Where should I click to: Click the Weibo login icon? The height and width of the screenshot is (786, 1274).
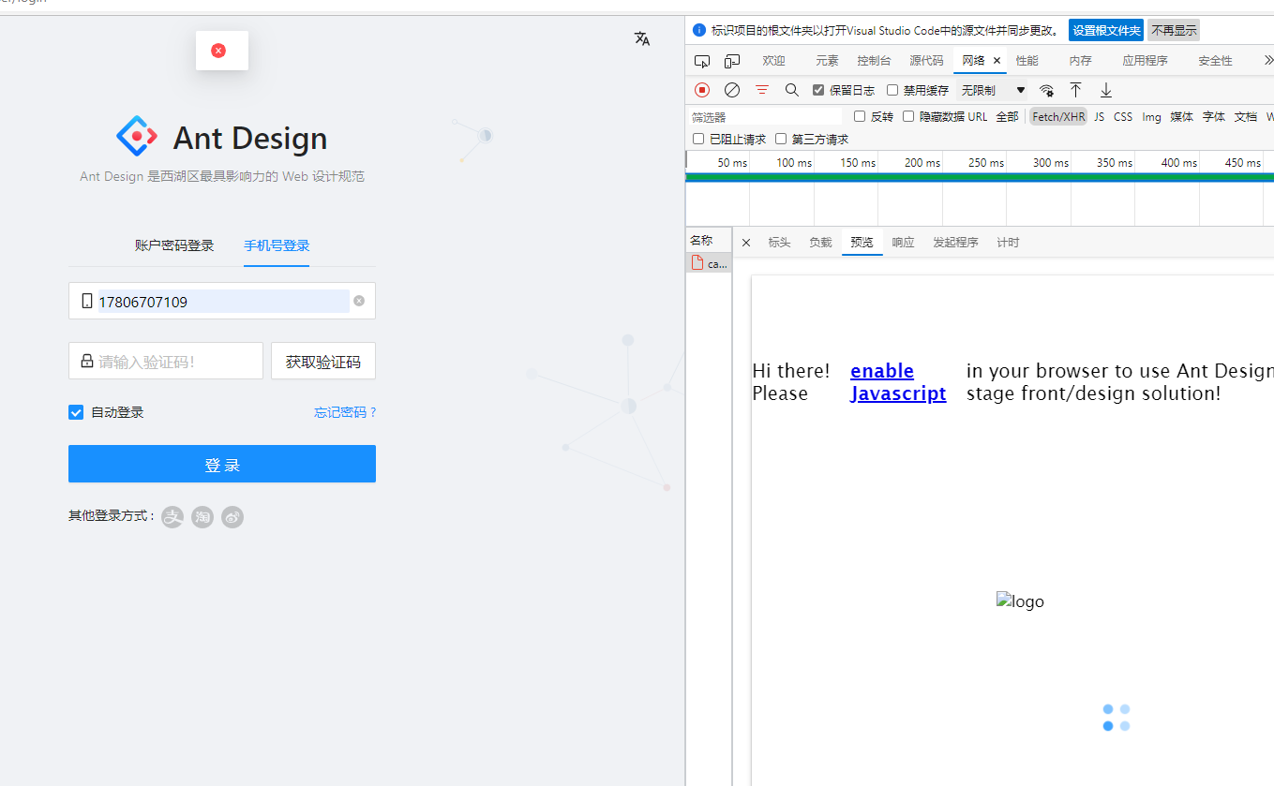coord(232,517)
